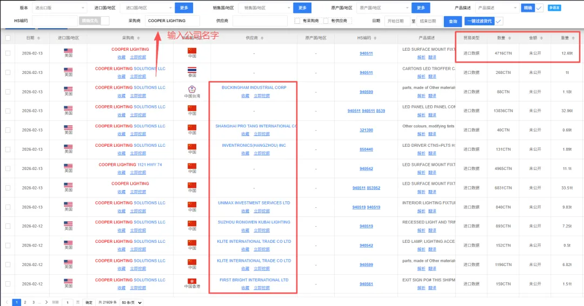This screenshot has width=584, height=306.
Task: Click the 金额 column sort icon
Action: (541, 38)
